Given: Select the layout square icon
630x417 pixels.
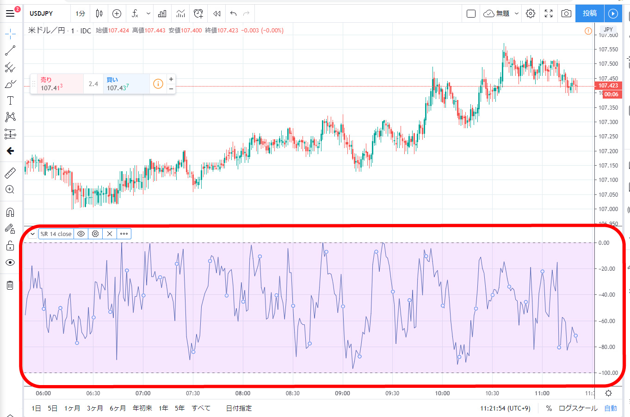Looking at the screenshot, I should [x=471, y=13].
